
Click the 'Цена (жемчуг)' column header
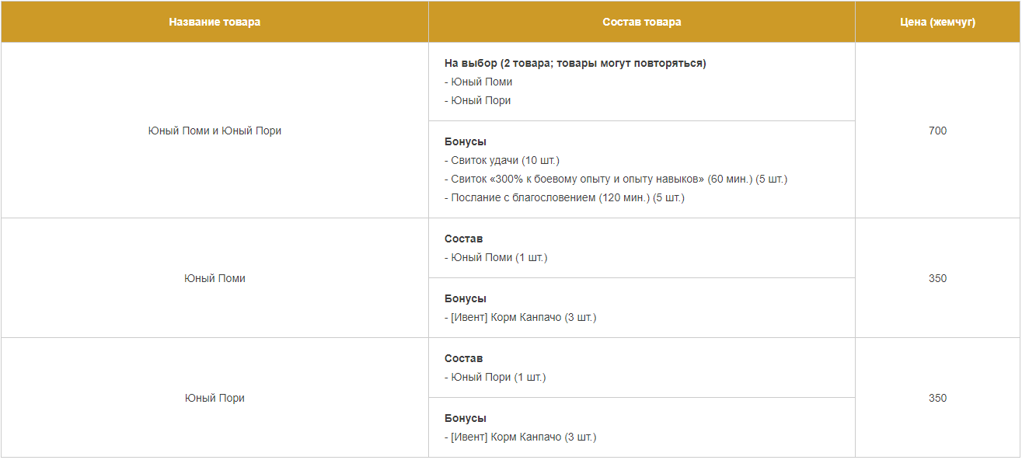937,22
